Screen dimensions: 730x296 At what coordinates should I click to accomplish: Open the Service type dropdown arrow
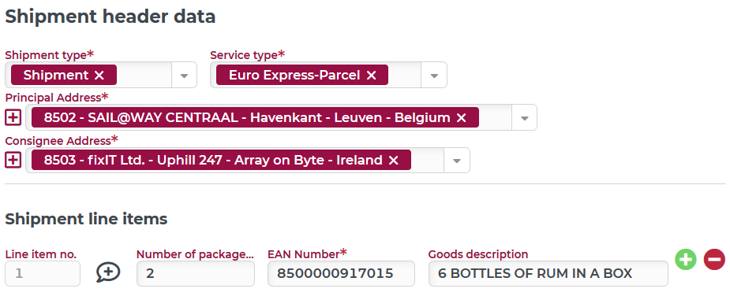click(434, 76)
